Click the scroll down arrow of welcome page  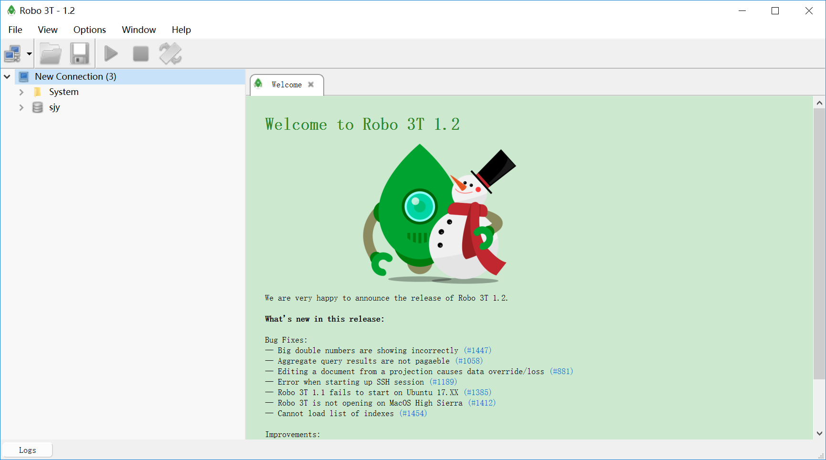819,433
